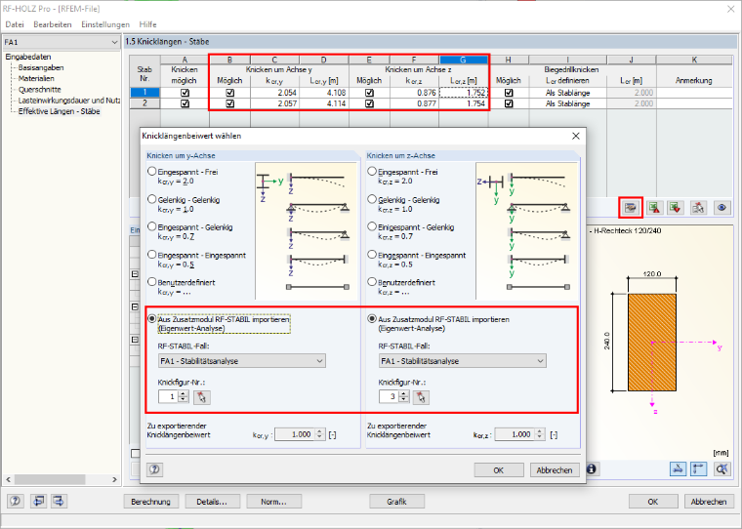Select RF-STABIL import option for y-axis
This screenshot has width=742, height=529.
pyautogui.click(x=152, y=319)
